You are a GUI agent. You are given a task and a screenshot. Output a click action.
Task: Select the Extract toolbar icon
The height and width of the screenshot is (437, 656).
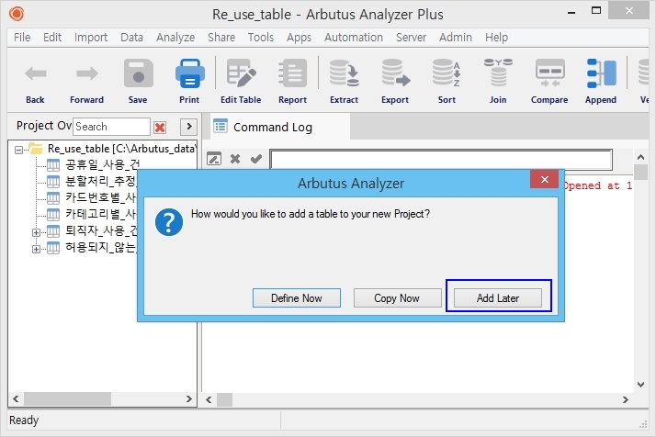tap(344, 73)
